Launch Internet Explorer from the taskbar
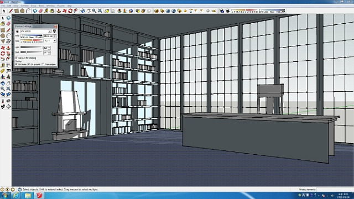The width and height of the screenshot is (354, 199). click(x=15, y=195)
